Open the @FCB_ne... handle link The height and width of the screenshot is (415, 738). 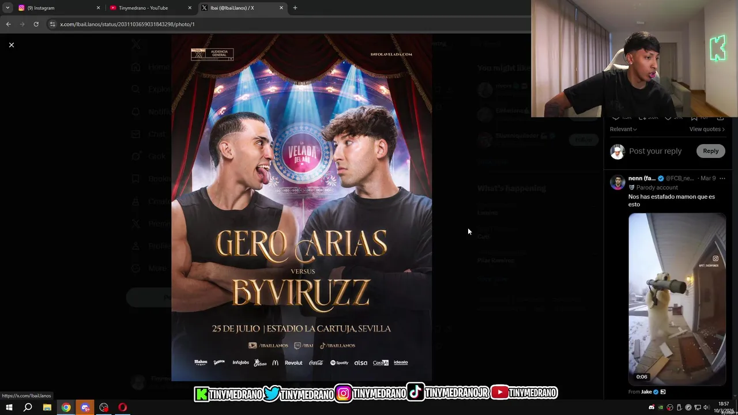click(x=680, y=179)
